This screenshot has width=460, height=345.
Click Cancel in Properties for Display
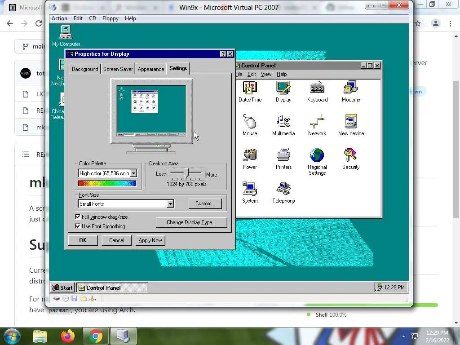[x=117, y=240]
